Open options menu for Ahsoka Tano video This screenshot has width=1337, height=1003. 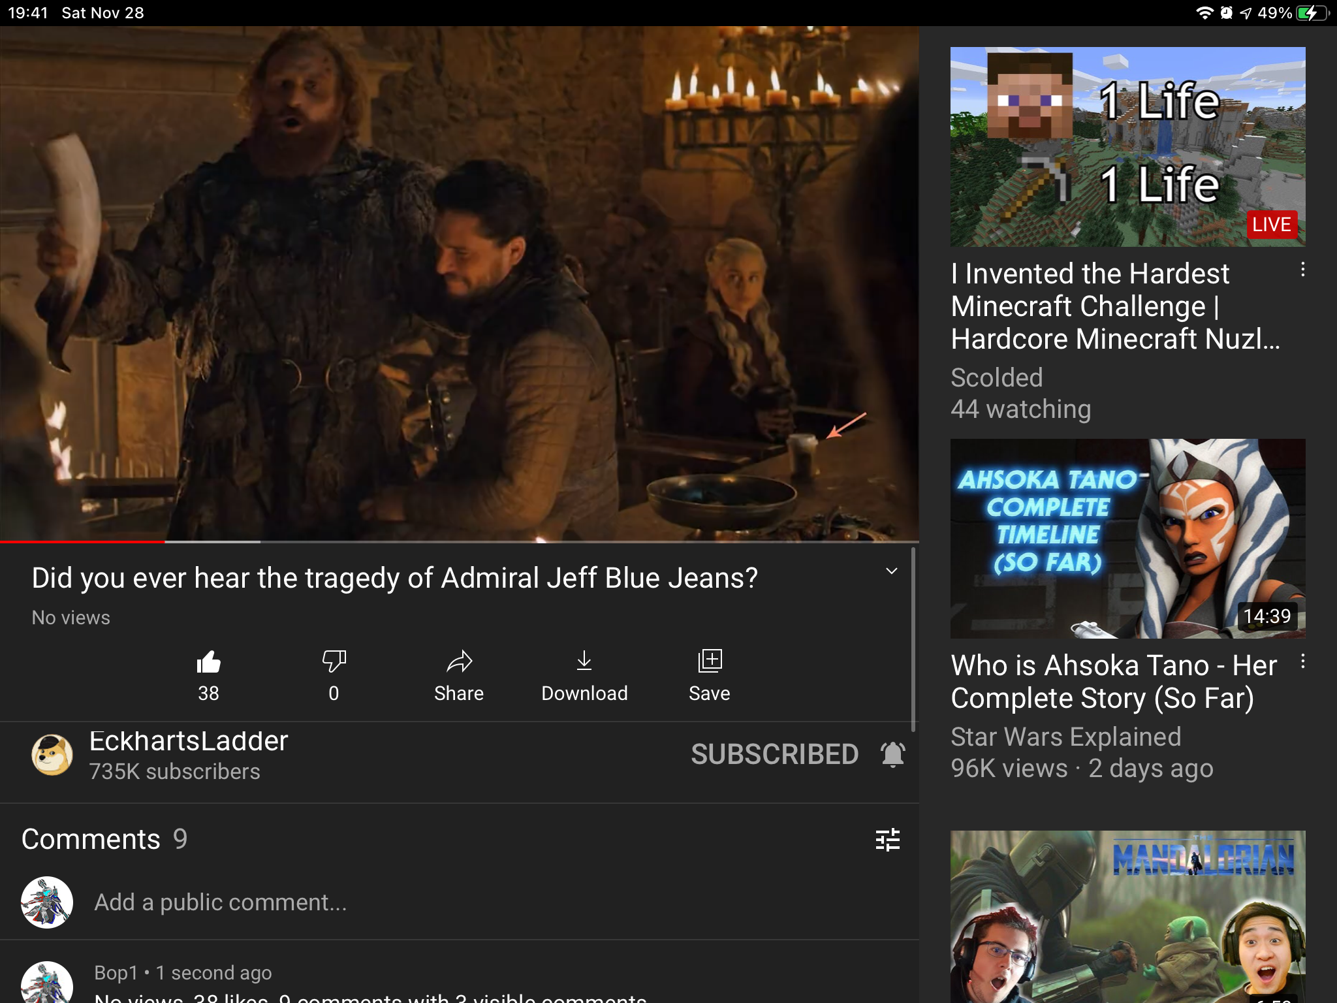1302,661
